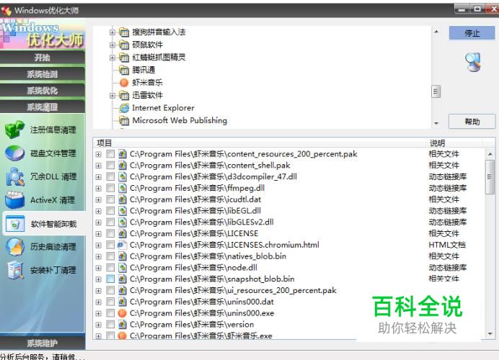Check the natives_blob.bin checkbox
Screen dimensions: 499x360
click(110, 256)
